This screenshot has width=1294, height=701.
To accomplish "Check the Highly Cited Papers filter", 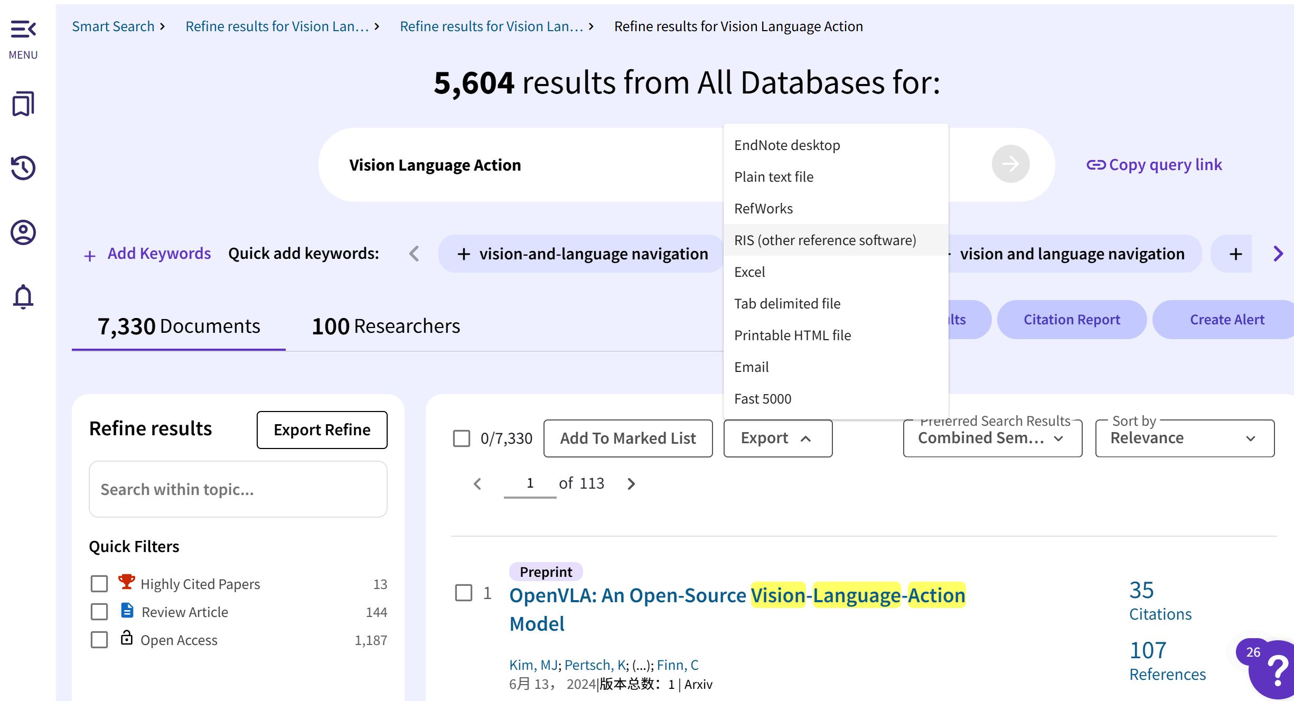I will (x=99, y=584).
